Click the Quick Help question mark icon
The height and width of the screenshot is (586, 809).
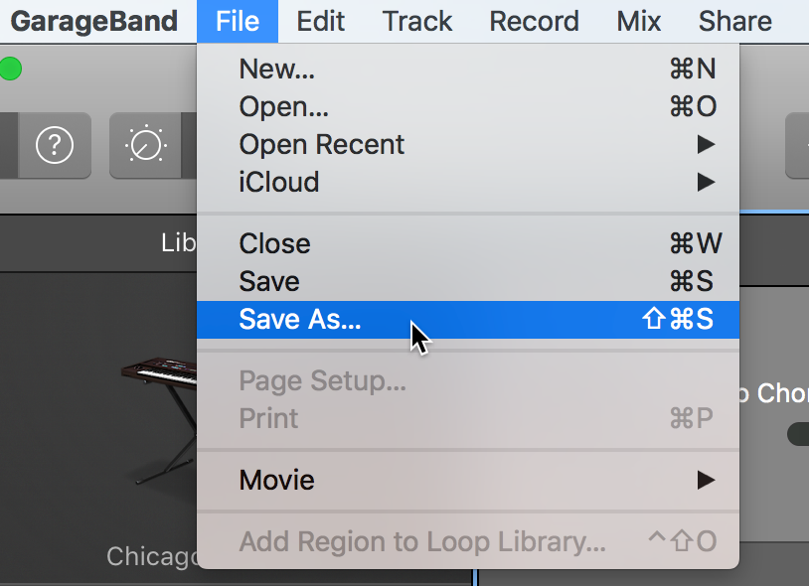pyautogui.click(x=55, y=145)
